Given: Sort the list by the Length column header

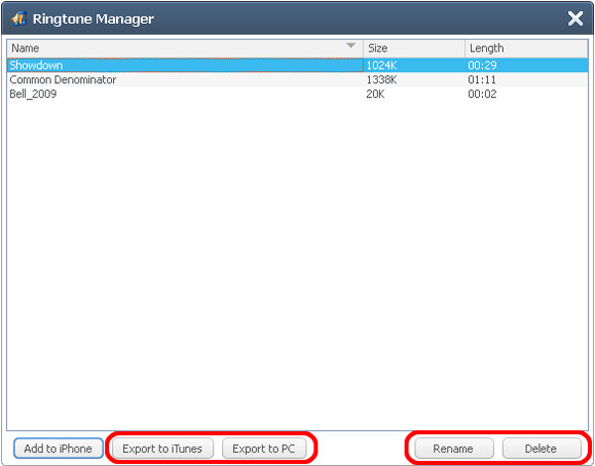Looking at the screenshot, I should coord(526,48).
